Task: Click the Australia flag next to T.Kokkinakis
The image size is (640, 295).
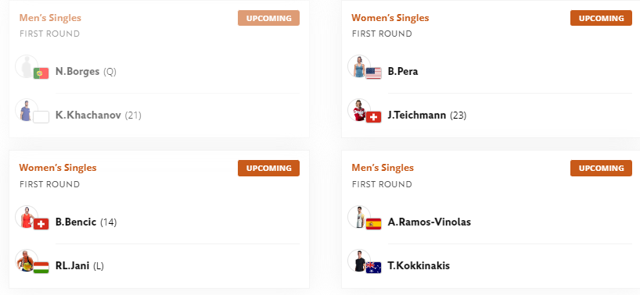Action: coord(373,268)
